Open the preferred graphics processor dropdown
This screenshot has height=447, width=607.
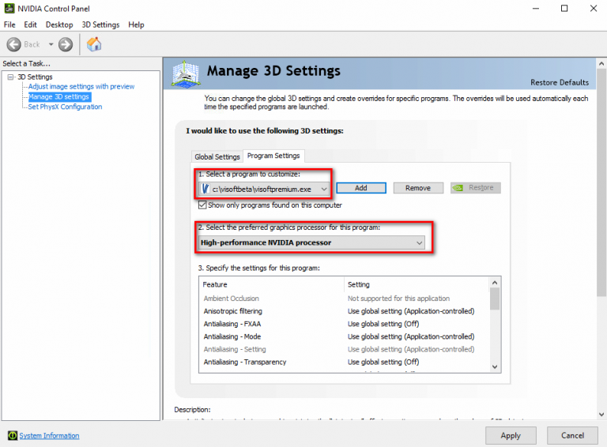click(x=311, y=242)
